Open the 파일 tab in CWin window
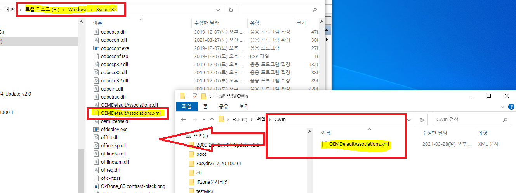516x193 pixels. (187, 106)
